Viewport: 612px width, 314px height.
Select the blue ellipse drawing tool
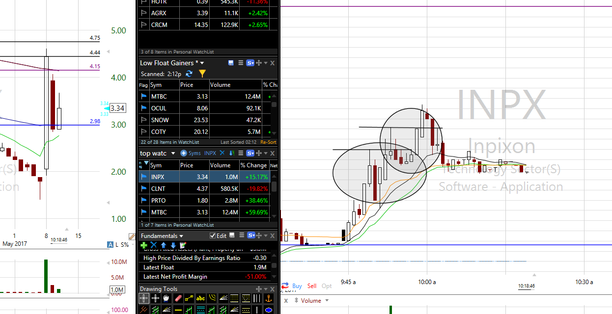tap(269, 310)
